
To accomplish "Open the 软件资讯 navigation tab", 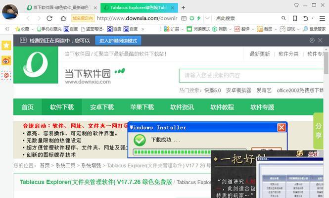I will (x=182, y=107).
